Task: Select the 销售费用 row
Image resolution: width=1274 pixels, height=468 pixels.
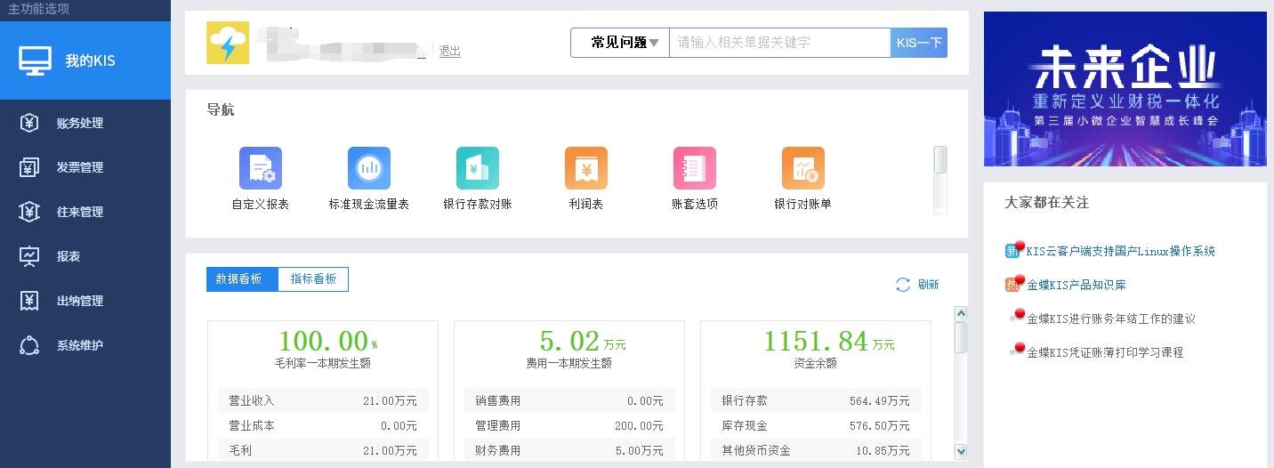Action: pyautogui.click(x=569, y=401)
